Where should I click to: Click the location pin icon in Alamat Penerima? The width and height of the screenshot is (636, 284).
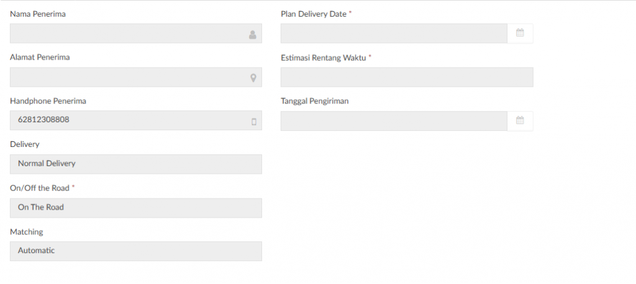(253, 78)
